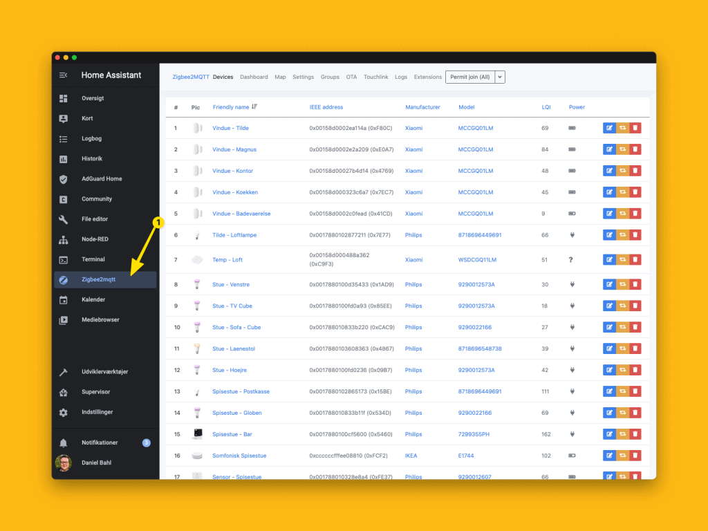Open Community store in sidebar

coord(105,199)
